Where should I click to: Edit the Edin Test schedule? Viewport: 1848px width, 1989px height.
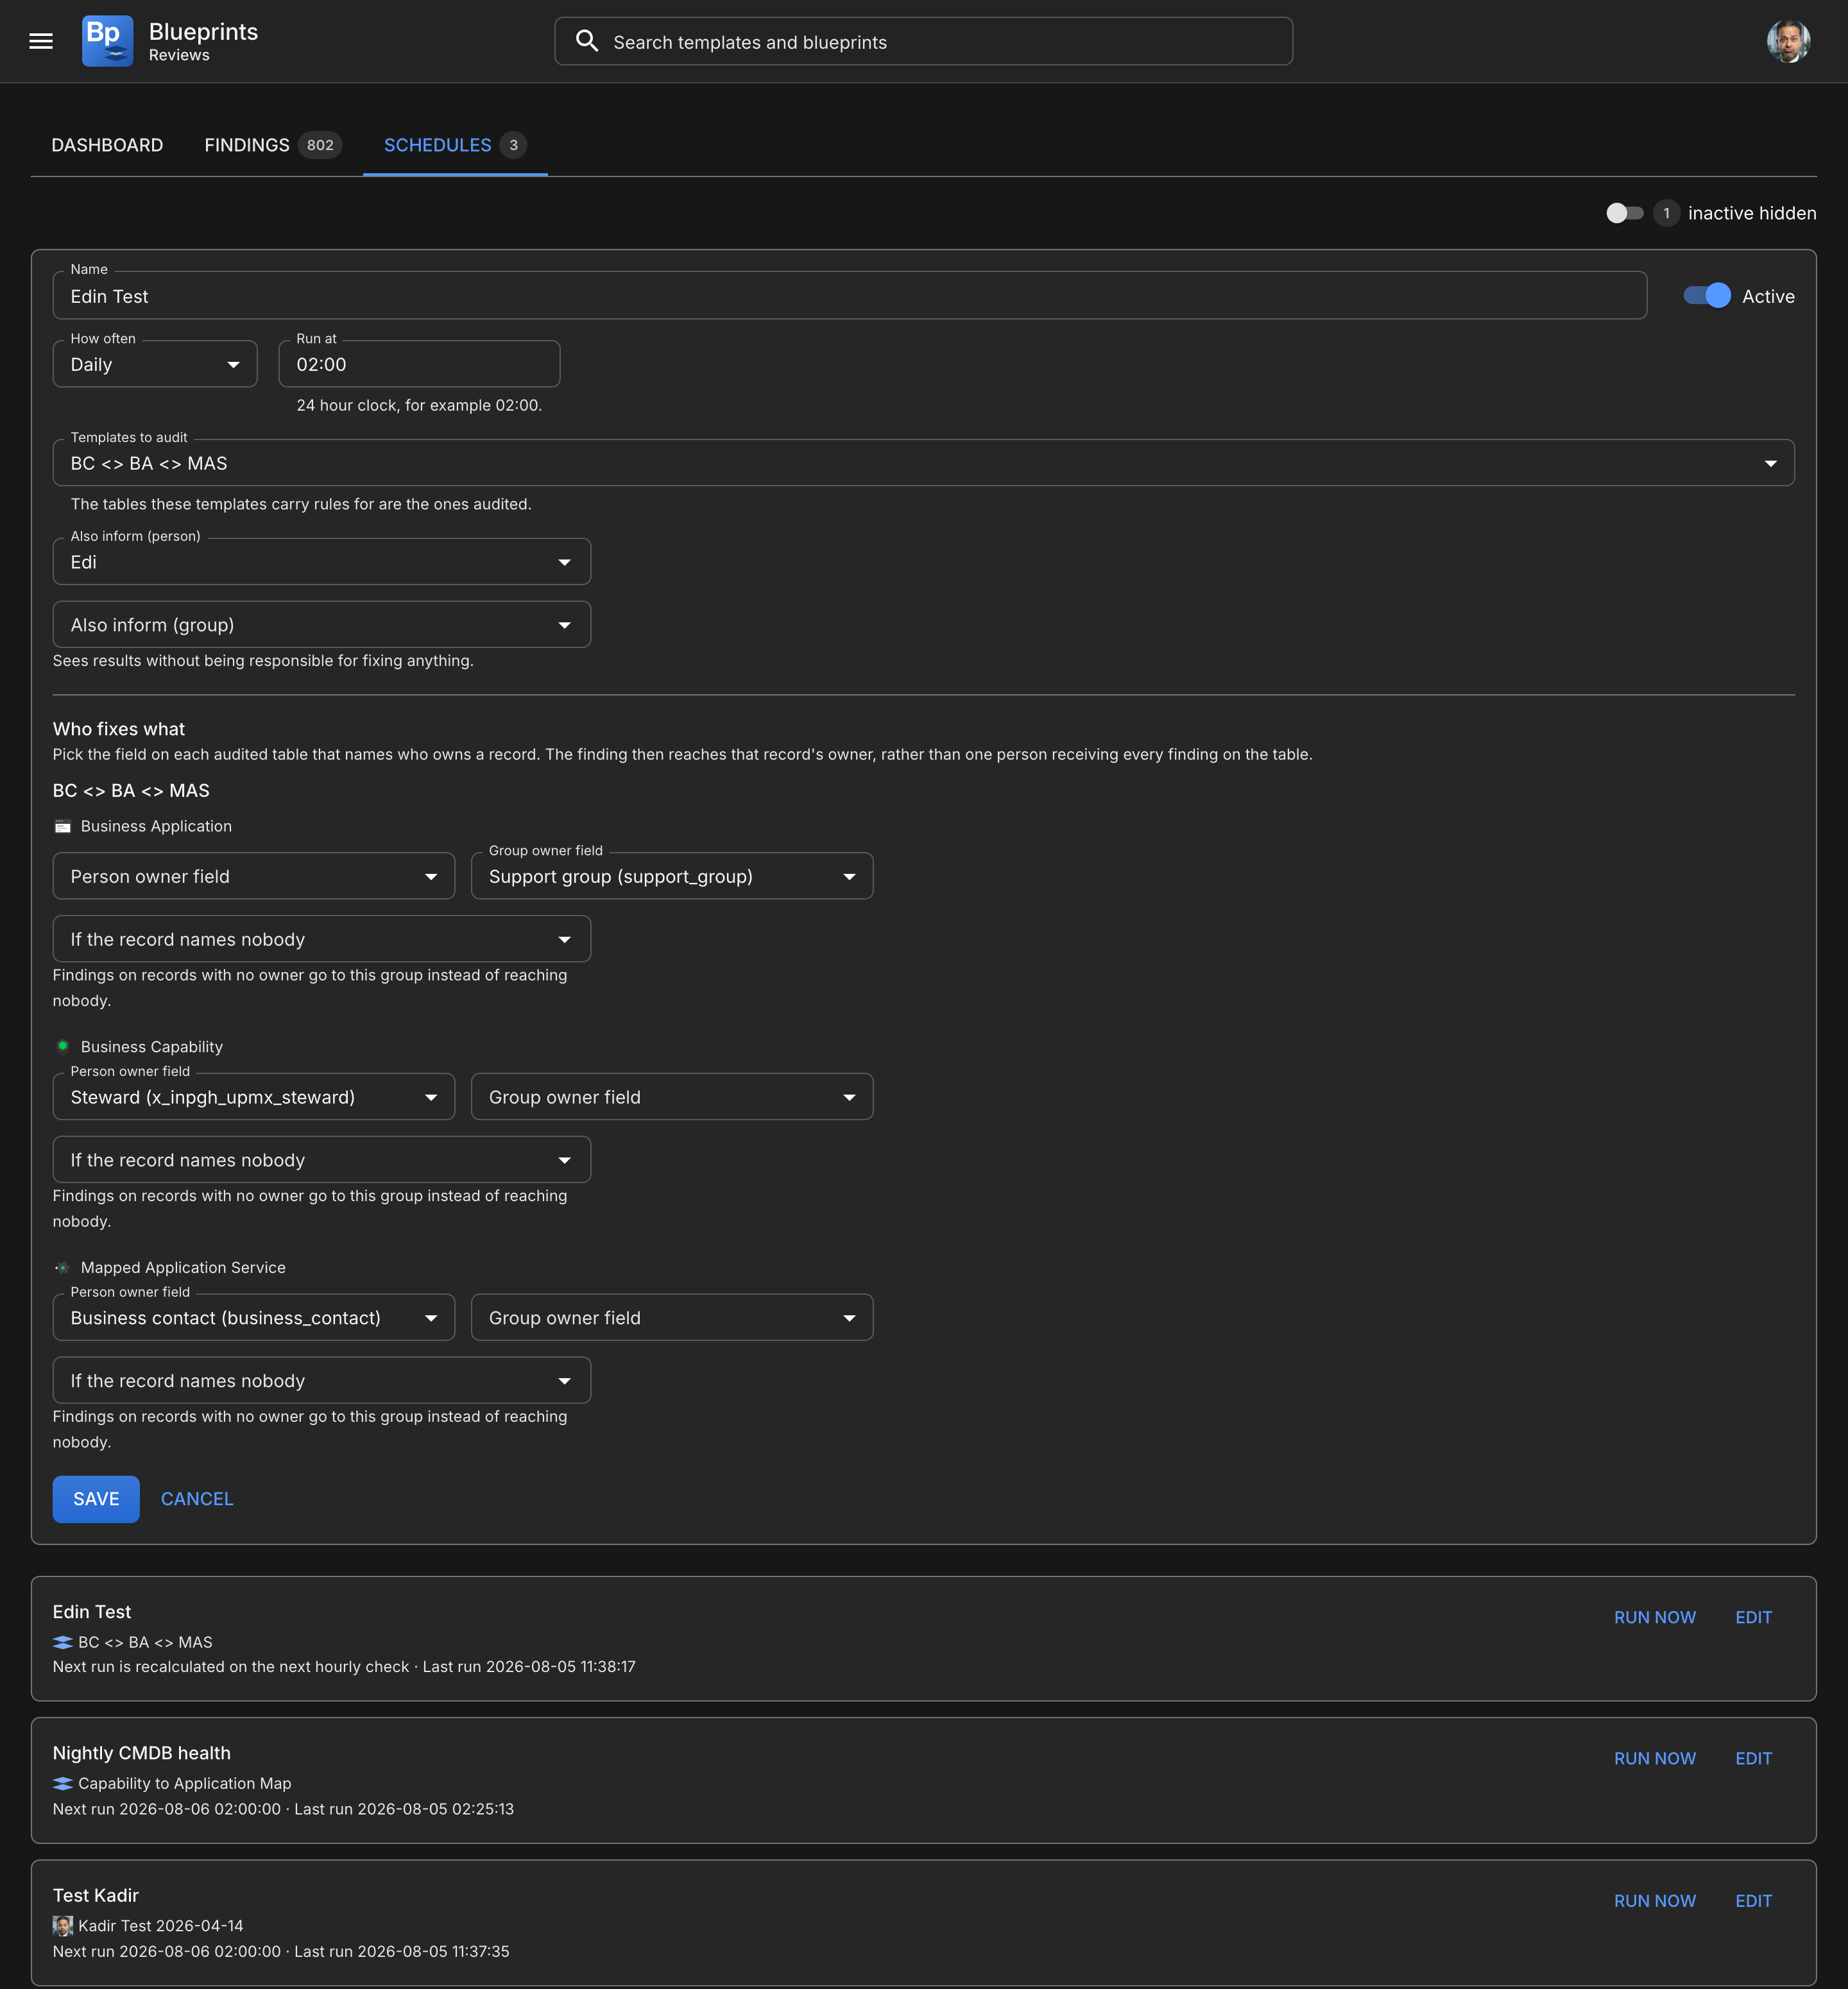point(1753,1617)
